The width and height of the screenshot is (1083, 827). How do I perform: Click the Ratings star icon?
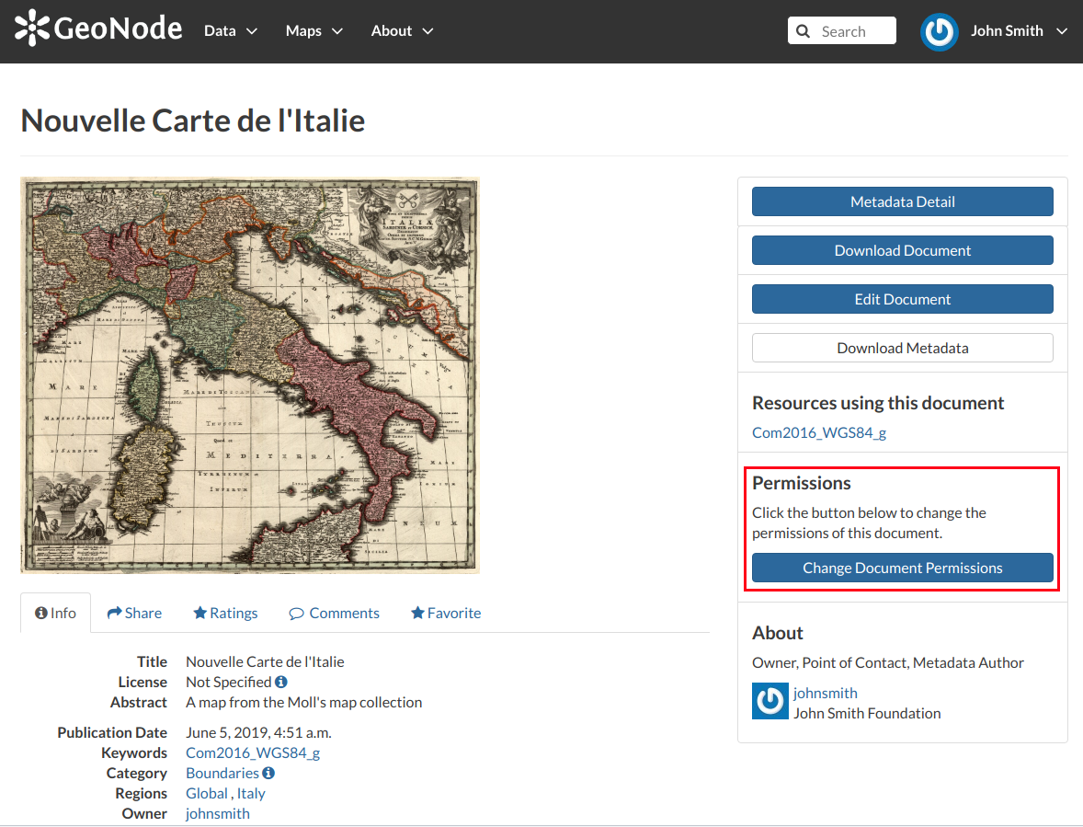(x=199, y=613)
